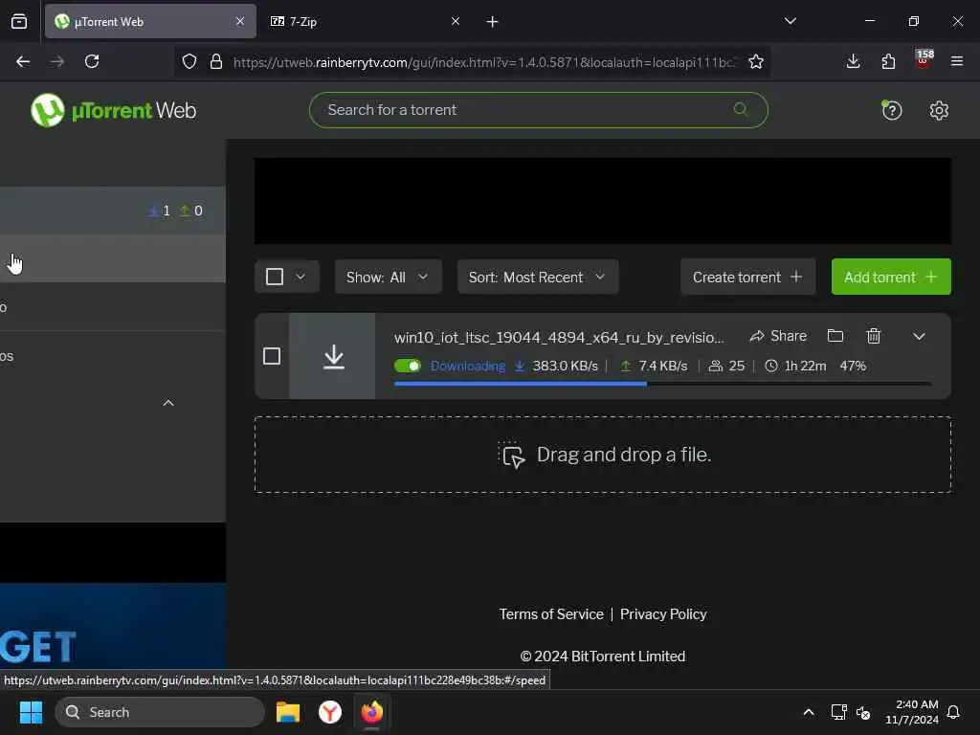980x735 pixels.
Task: Close the 7-Zip tab
Action: coord(456,21)
